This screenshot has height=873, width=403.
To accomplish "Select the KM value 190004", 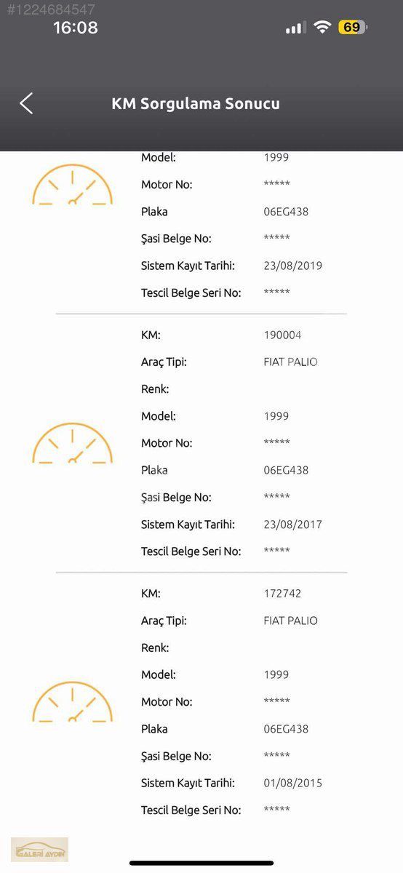I will click(282, 335).
